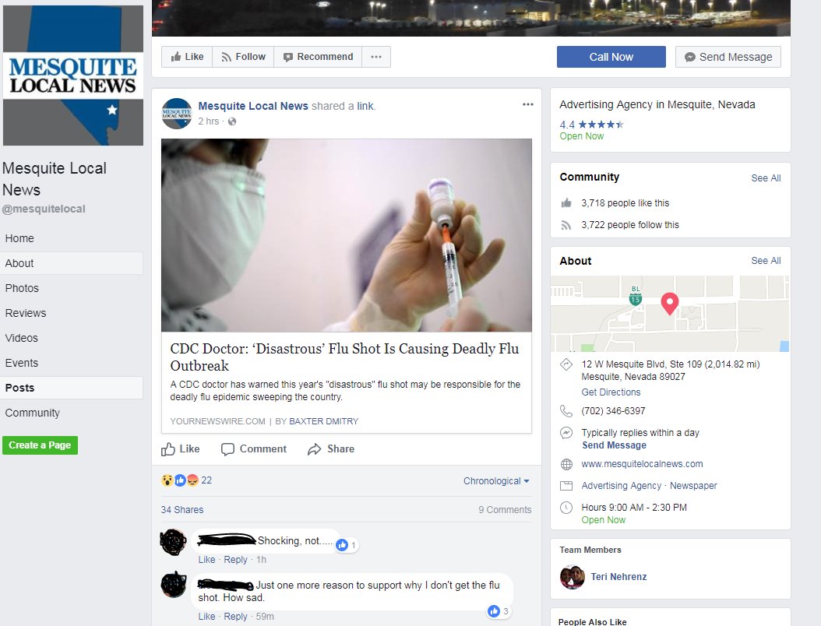This screenshot has height=626, width=821.
Task: Click See All in the Community card
Action: [766, 178]
